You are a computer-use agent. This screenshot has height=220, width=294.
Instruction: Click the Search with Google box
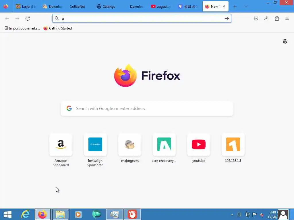pos(147,109)
